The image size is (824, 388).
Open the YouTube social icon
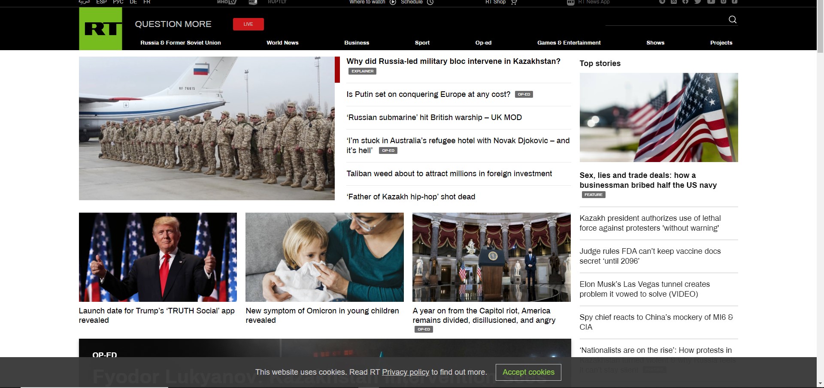[x=711, y=2]
